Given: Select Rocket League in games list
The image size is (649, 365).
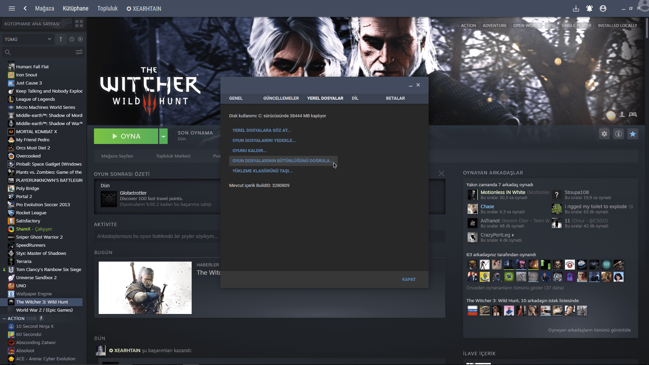Looking at the screenshot, I should pyautogui.click(x=31, y=213).
